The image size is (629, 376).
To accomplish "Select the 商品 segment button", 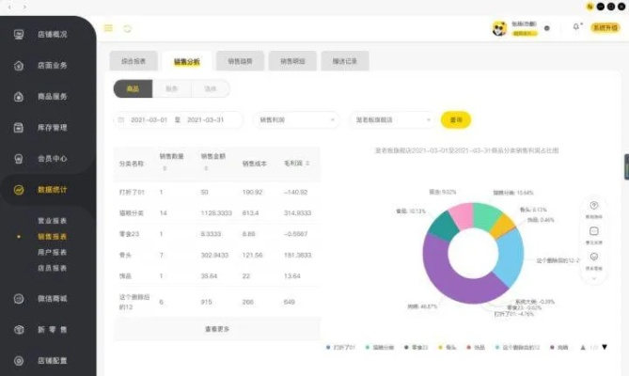I will pyautogui.click(x=133, y=88).
